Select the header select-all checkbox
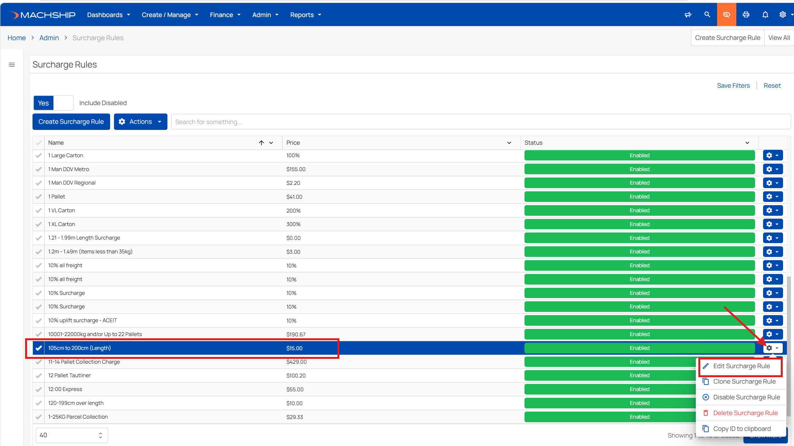This screenshot has height=446, width=794. pos(39,143)
